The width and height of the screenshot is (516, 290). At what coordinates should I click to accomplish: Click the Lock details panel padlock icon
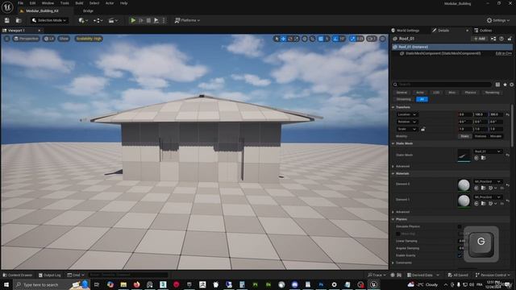(510, 39)
